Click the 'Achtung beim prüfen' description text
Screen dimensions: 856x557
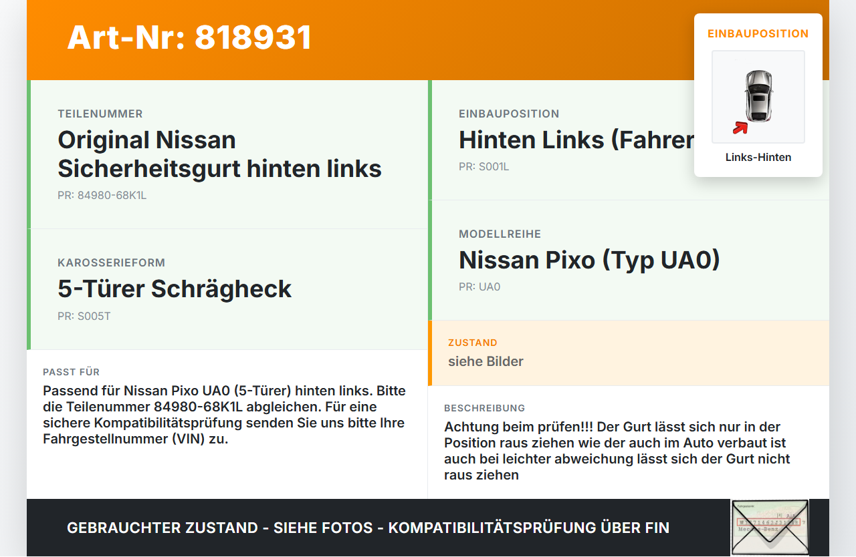pyautogui.click(x=617, y=451)
